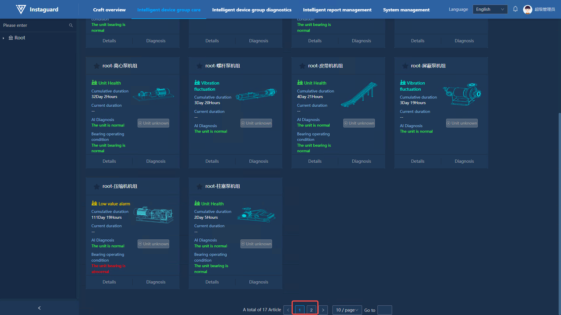This screenshot has width=561, height=315.
Task: Click Vibration fluctuation status icon on root-屏蔽泵机组
Action: point(403,83)
